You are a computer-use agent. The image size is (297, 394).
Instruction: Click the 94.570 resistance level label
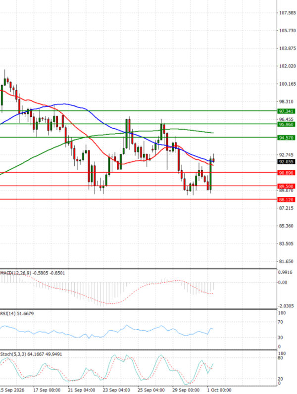coord(287,138)
